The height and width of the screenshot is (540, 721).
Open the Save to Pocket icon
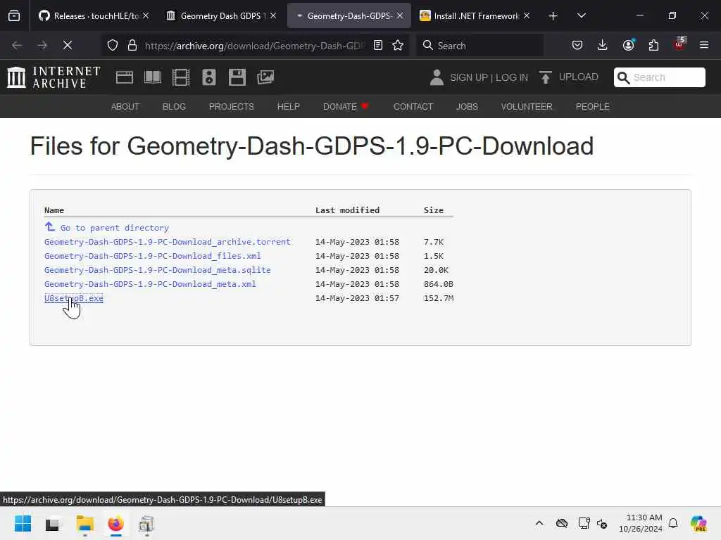pos(577,45)
